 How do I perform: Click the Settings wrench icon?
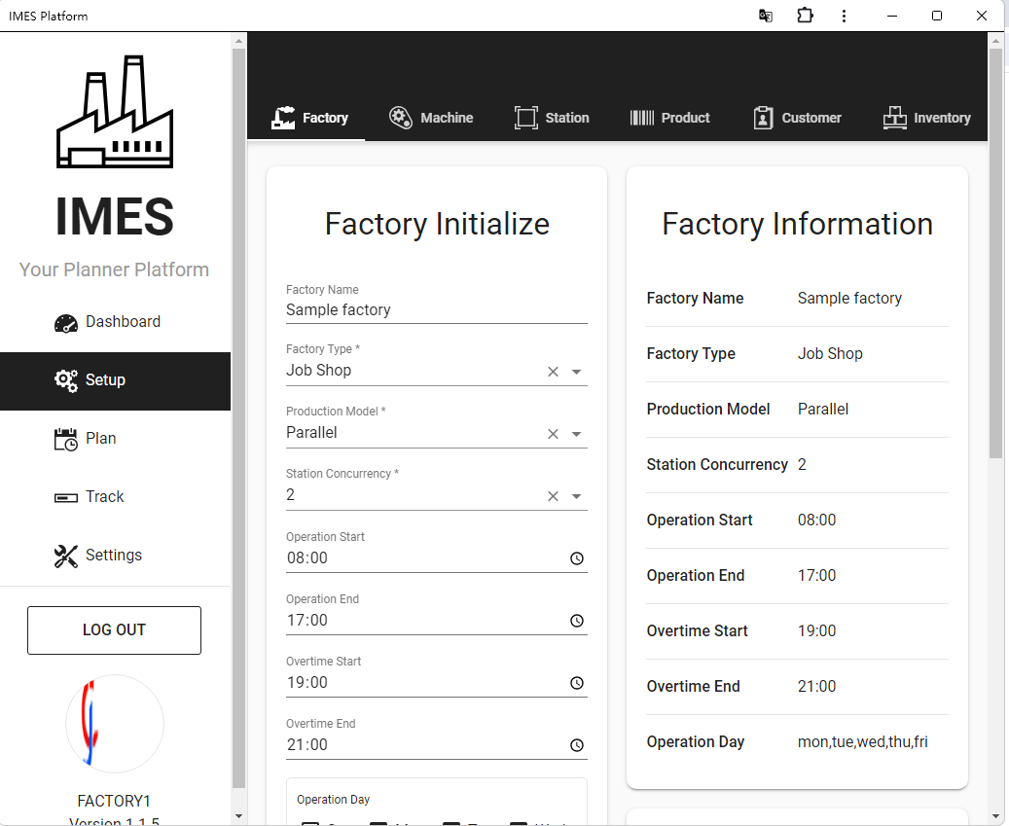65,557
